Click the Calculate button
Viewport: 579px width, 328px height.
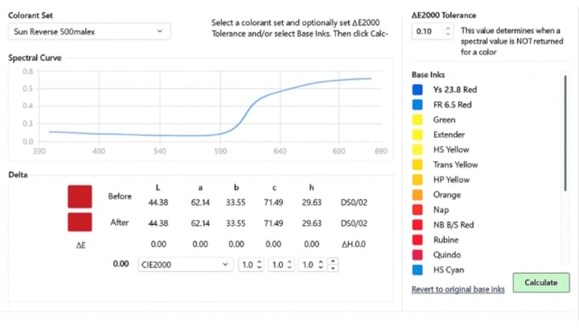540,283
